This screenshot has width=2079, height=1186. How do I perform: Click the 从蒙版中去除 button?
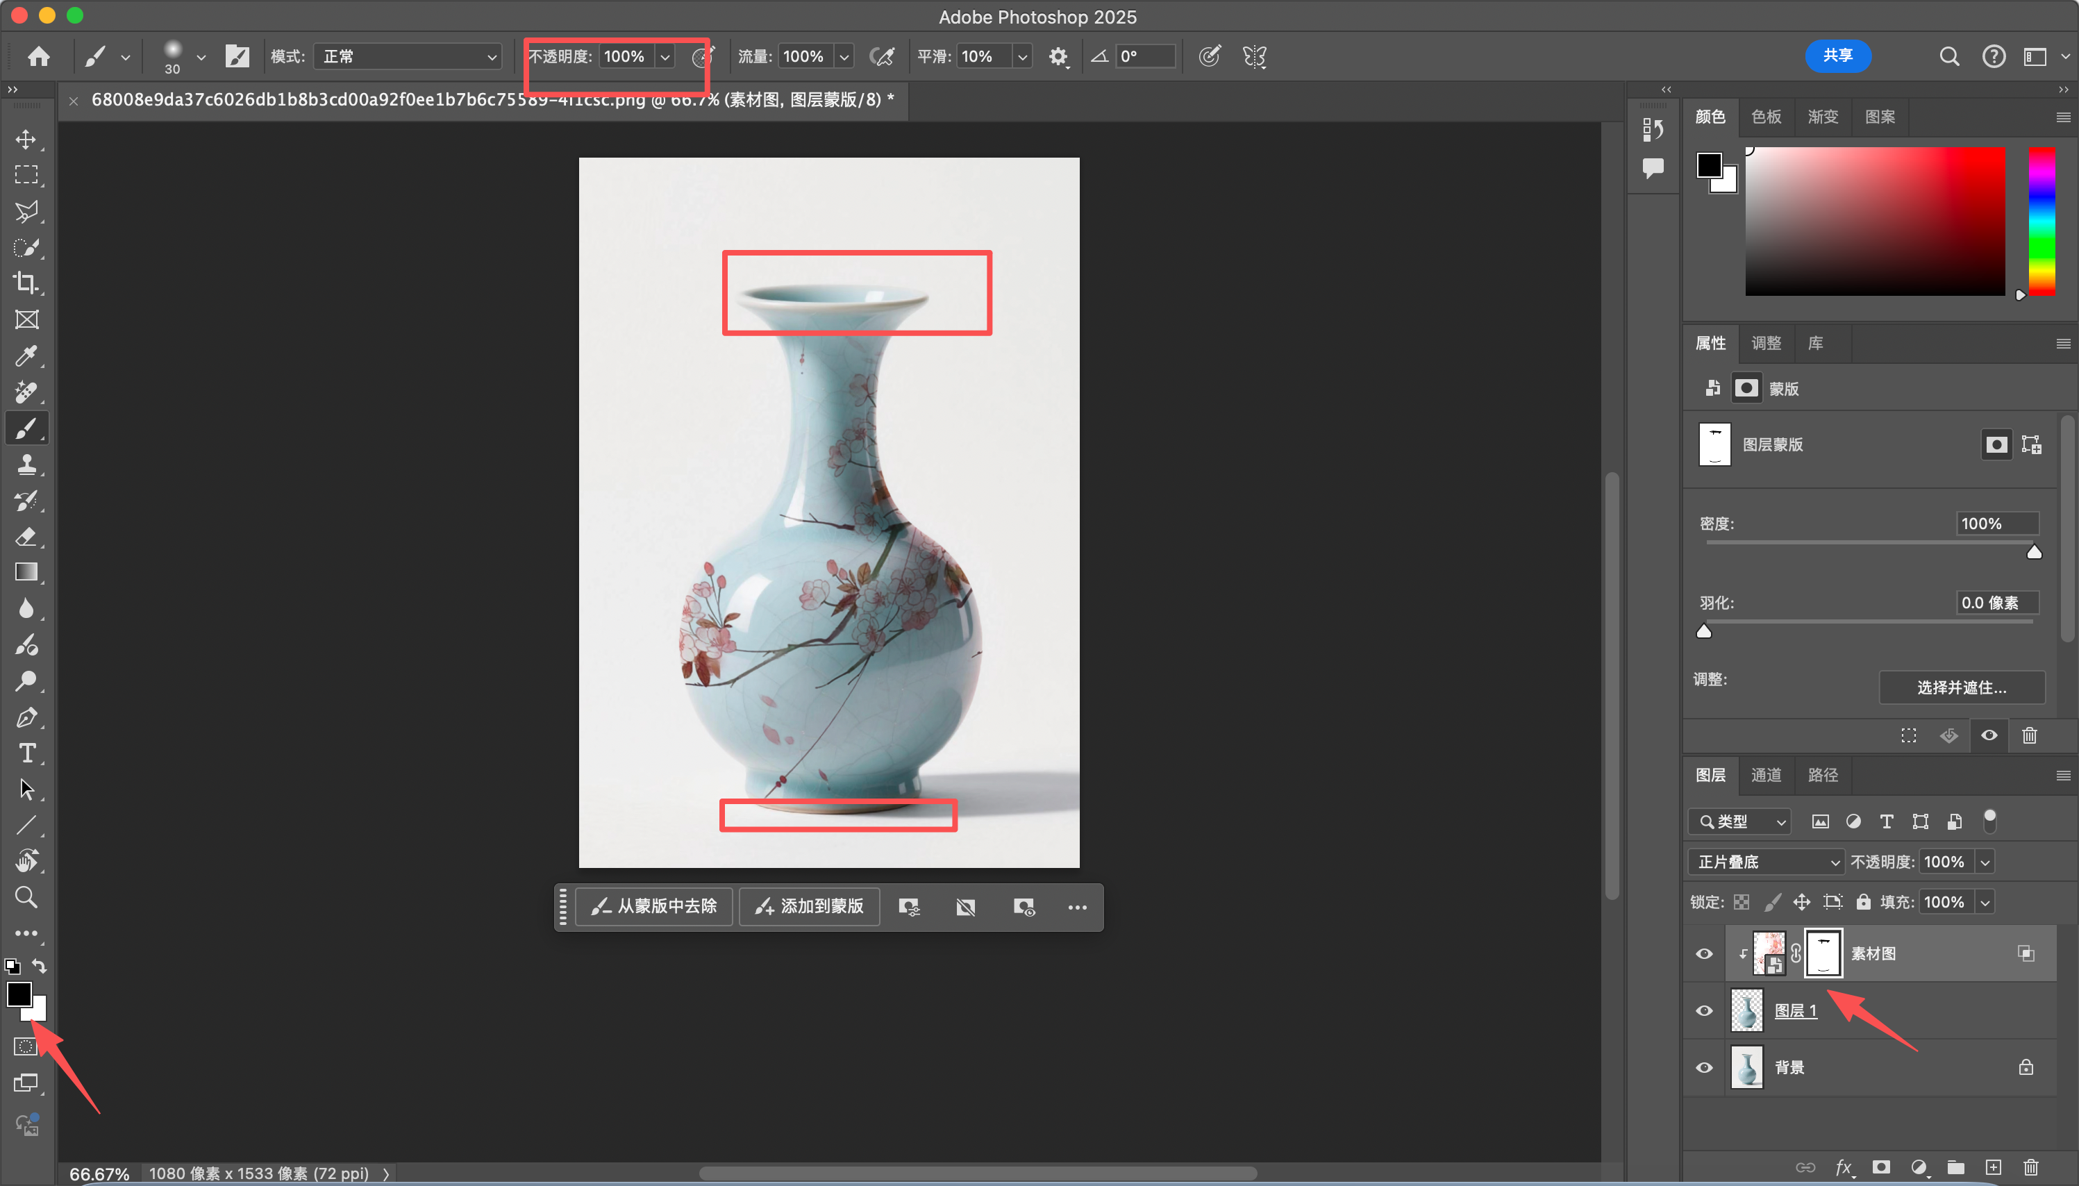tap(654, 907)
